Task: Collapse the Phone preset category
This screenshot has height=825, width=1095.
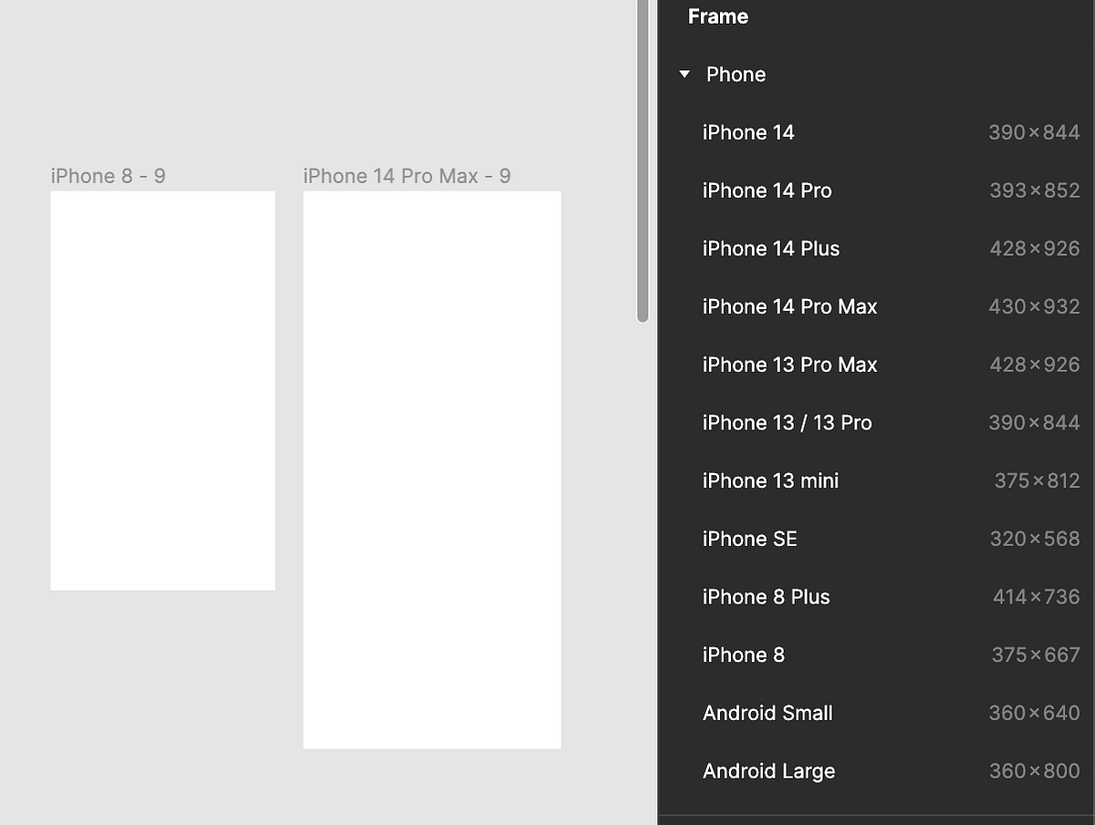Action: tap(685, 74)
